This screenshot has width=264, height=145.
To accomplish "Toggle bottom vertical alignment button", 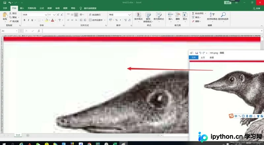I will coord(76,15).
